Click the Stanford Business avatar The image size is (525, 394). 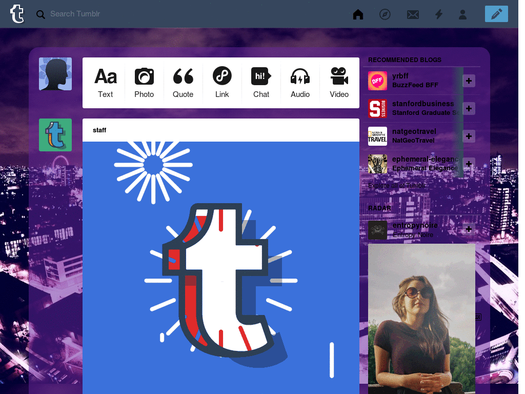point(377,109)
